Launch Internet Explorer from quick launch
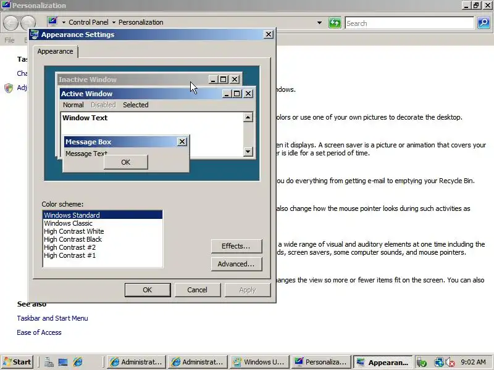 [x=78, y=362]
